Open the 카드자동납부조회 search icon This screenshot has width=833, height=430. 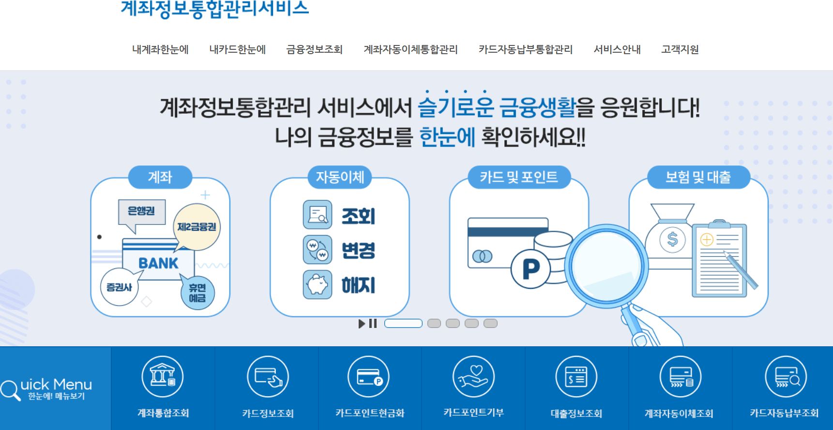click(x=786, y=376)
